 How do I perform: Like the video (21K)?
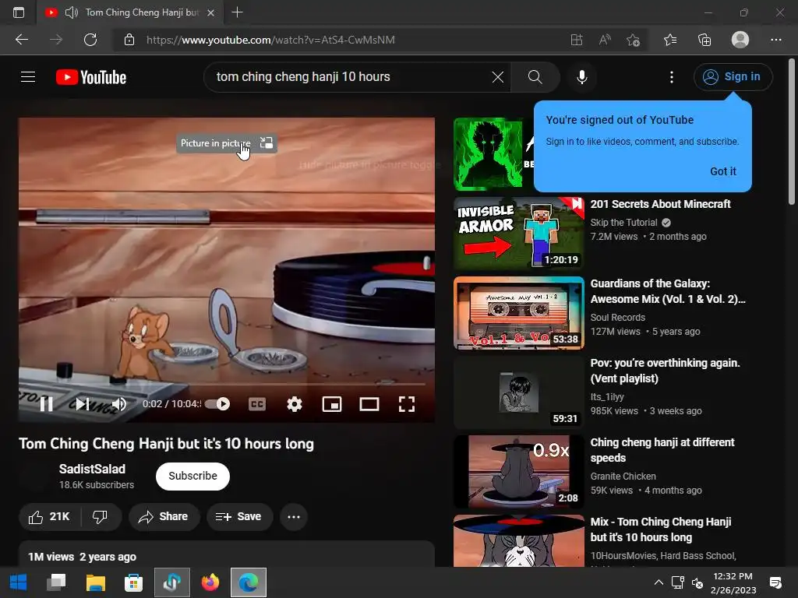49,517
